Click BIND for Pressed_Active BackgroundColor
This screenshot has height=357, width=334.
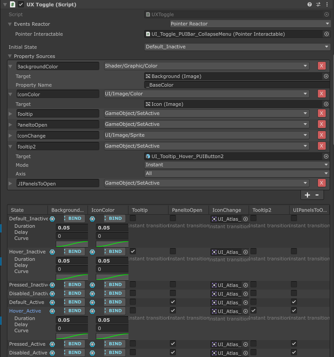click(74, 344)
